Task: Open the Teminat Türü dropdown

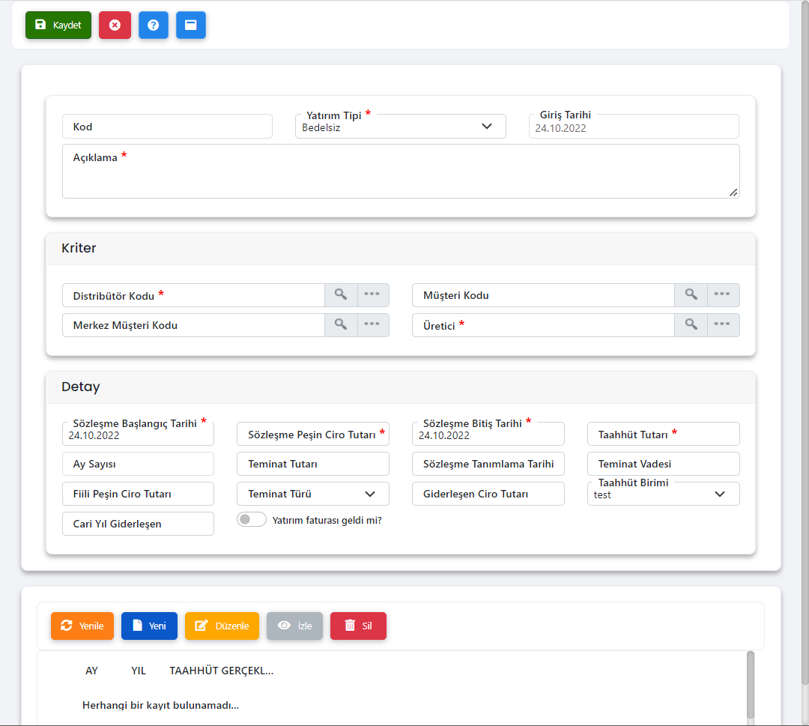Action: [369, 494]
